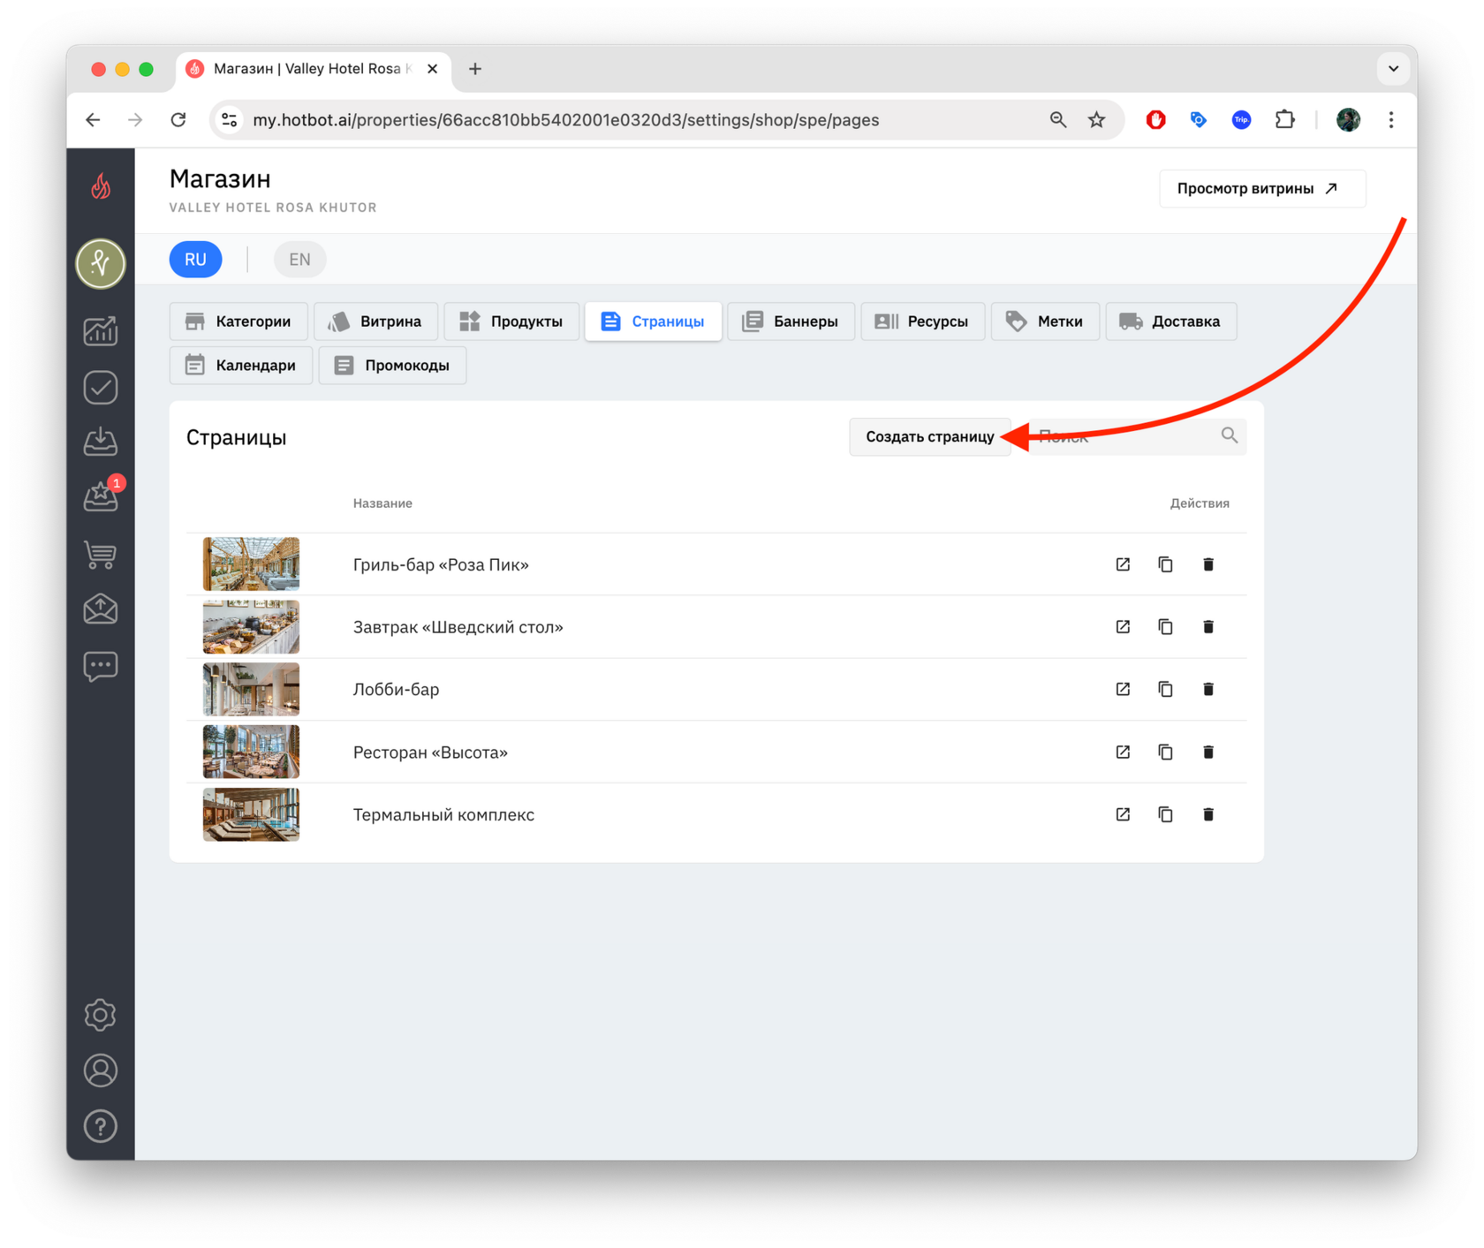Screen dimensions: 1484x1248
Task: Delete the Гриль-бар «Роза Пик» page
Action: (x=1208, y=564)
